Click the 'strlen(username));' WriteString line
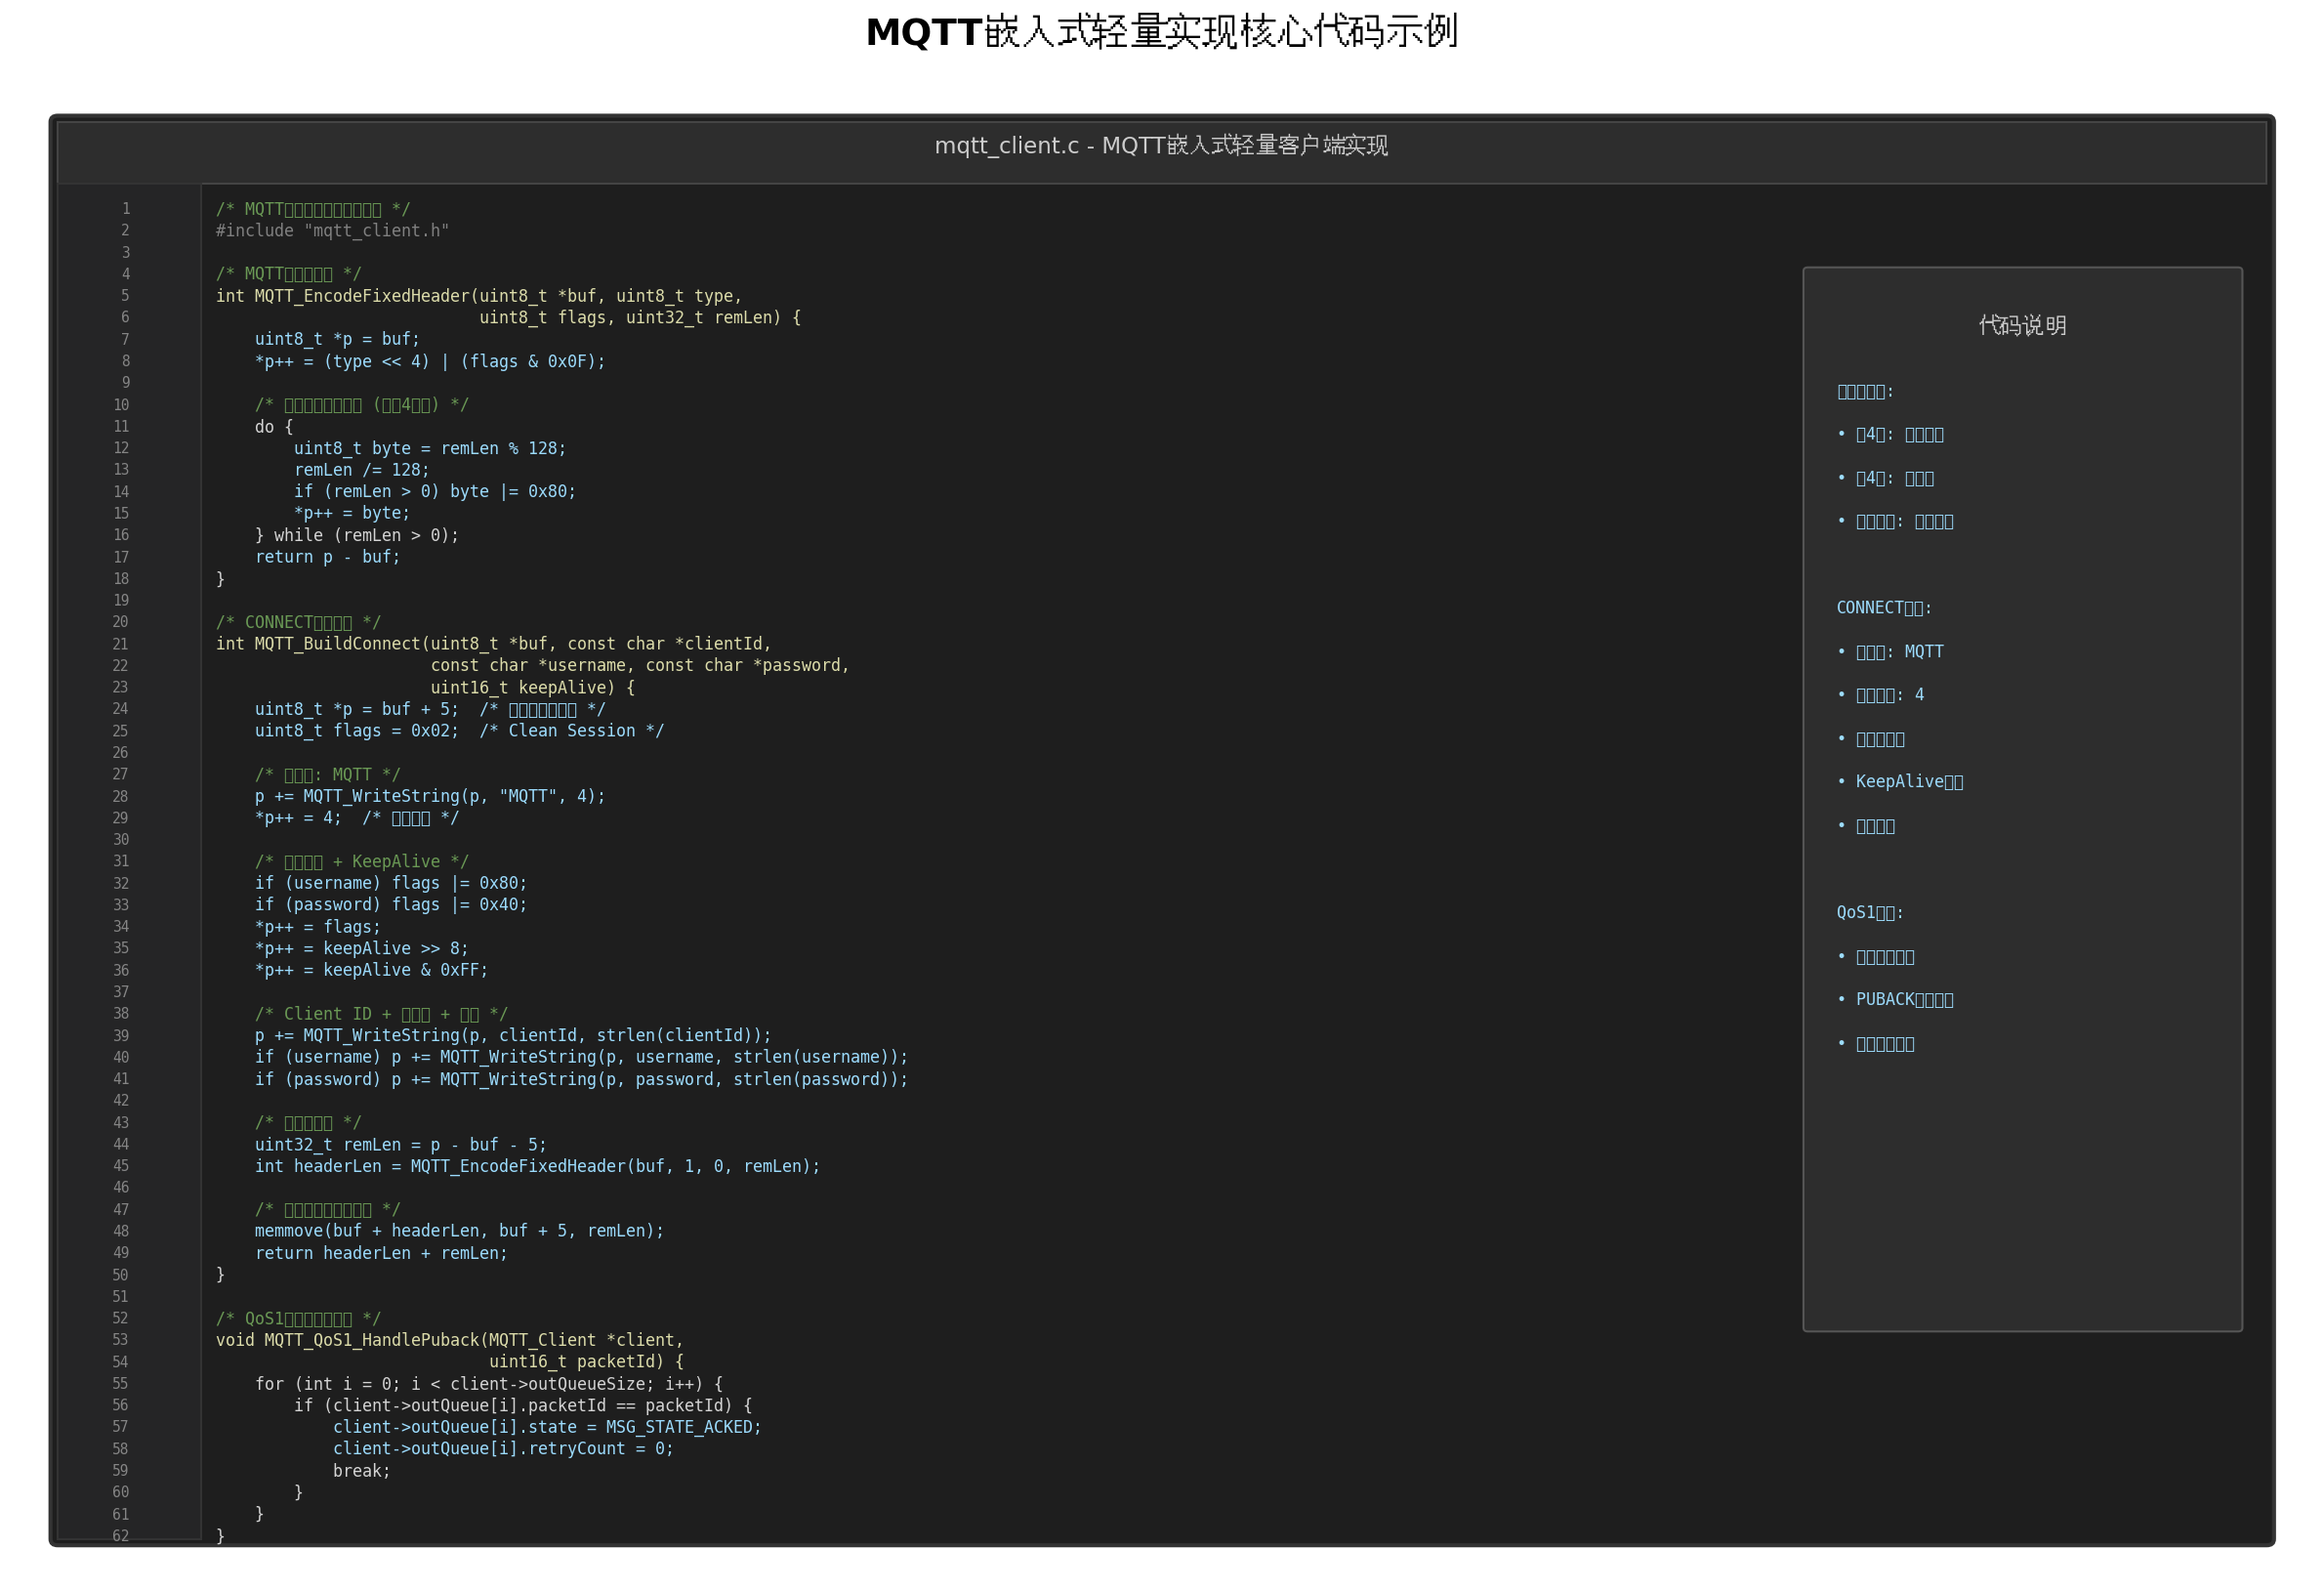Screen dimensions: 2324x1591 pyautogui.click(x=582, y=1057)
